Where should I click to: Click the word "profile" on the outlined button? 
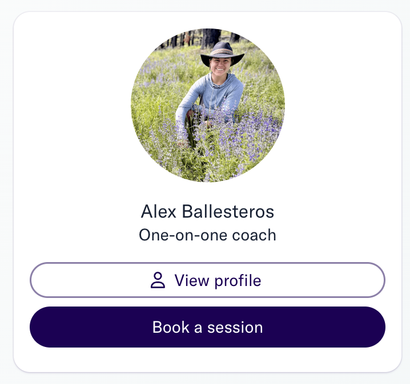[x=238, y=281]
